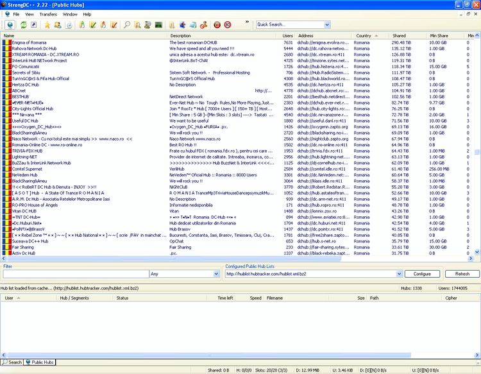
Task: Click the Hub / Segments column header
Action: point(85,298)
